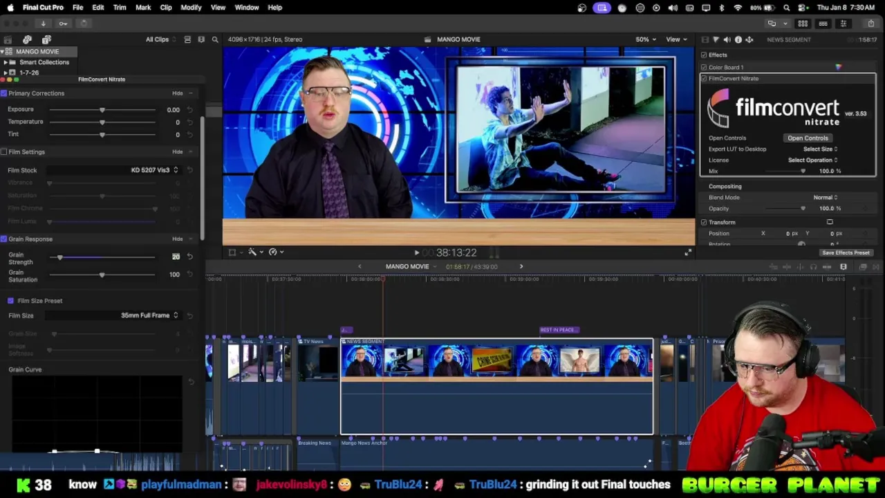Image resolution: width=885 pixels, height=498 pixels.
Task: Open the Audio inspector speaker tab
Action: click(x=727, y=39)
